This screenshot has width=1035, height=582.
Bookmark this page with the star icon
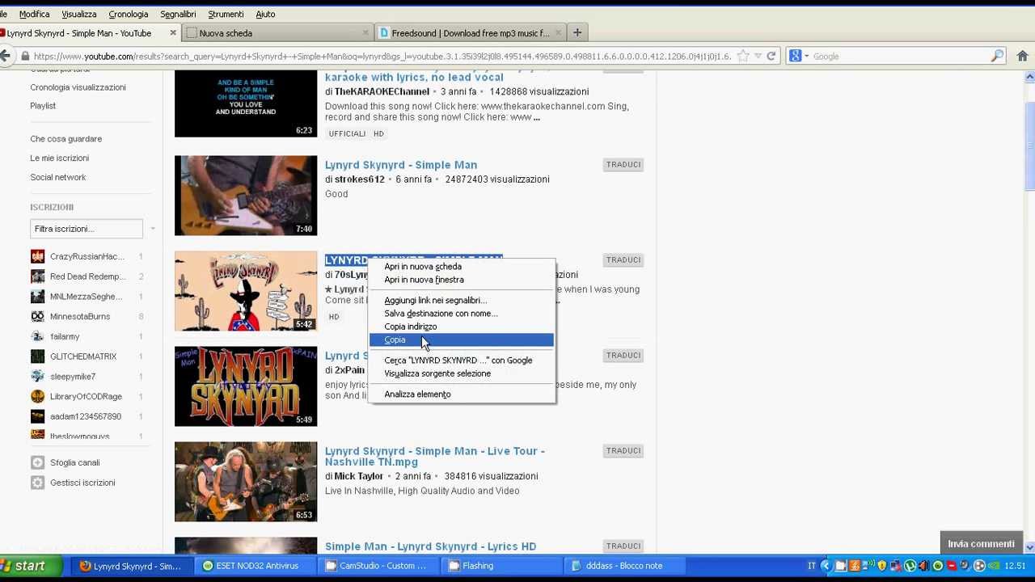[x=742, y=56]
